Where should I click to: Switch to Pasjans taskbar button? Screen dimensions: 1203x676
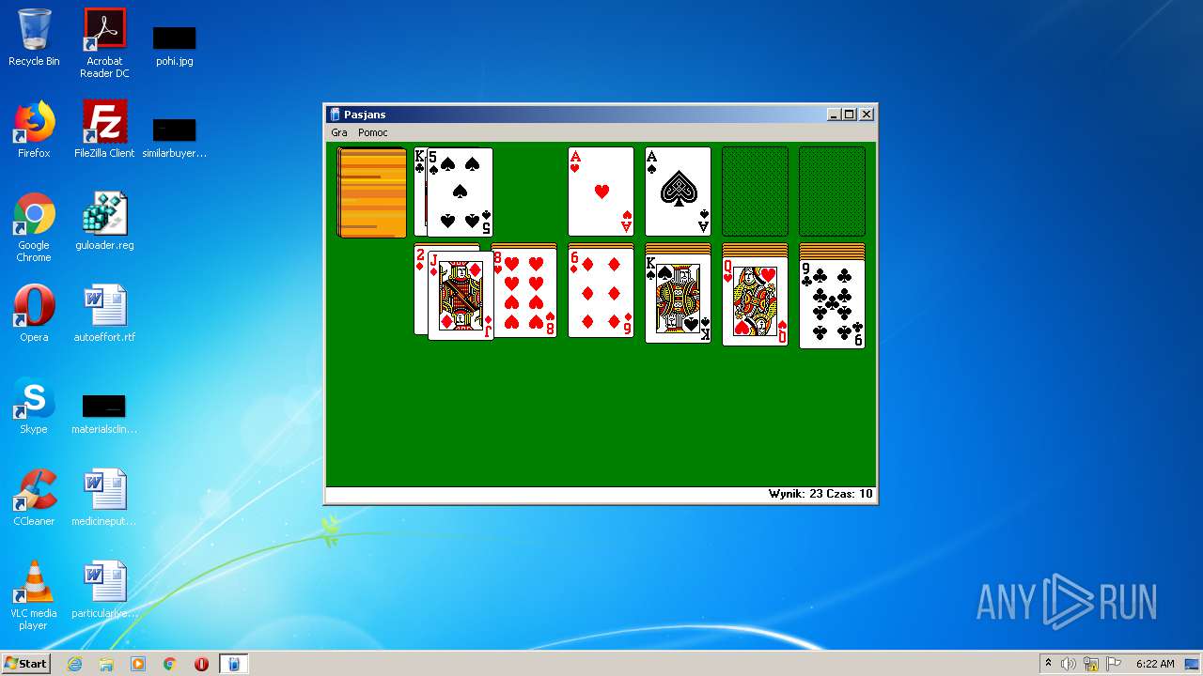pyautogui.click(x=233, y=664)
